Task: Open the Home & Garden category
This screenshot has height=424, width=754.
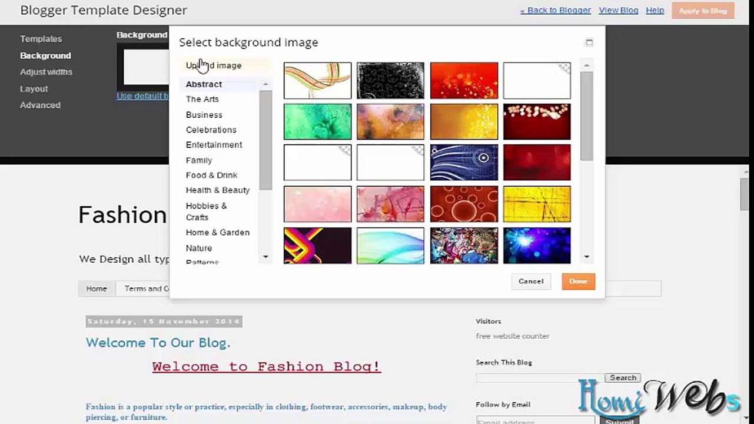Action: click(218, 233)
